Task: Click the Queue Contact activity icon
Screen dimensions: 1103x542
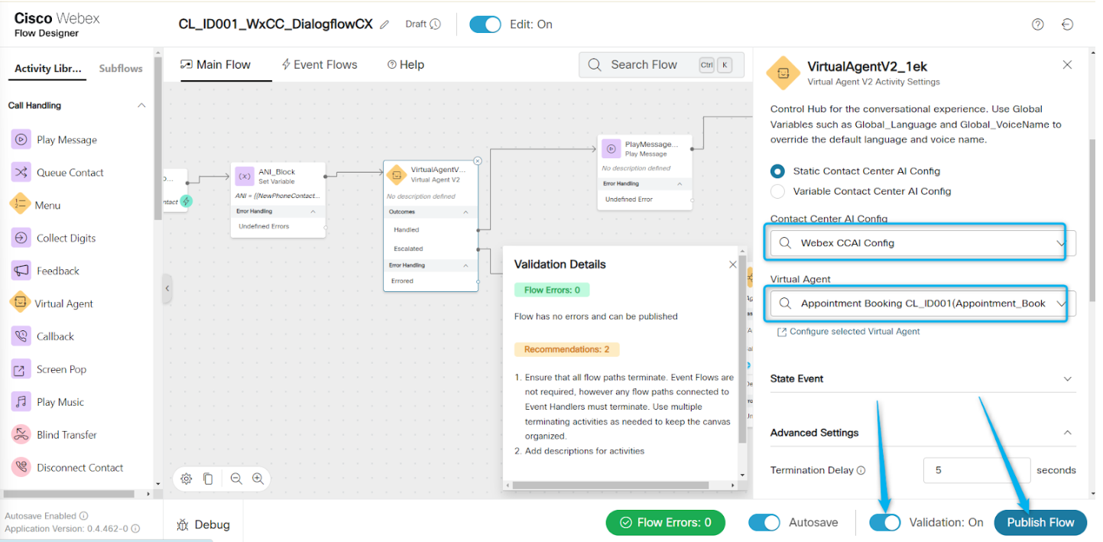Action: (x=21, y=173)
